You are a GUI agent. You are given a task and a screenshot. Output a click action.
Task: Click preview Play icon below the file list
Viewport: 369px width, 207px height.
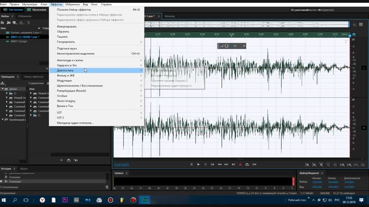[x=61, y=160]
